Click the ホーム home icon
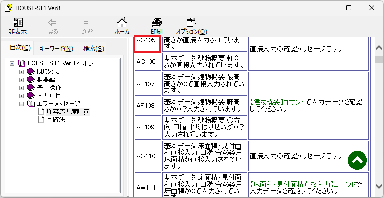Viewport: 384px width, 198px height. coord(122,23)
